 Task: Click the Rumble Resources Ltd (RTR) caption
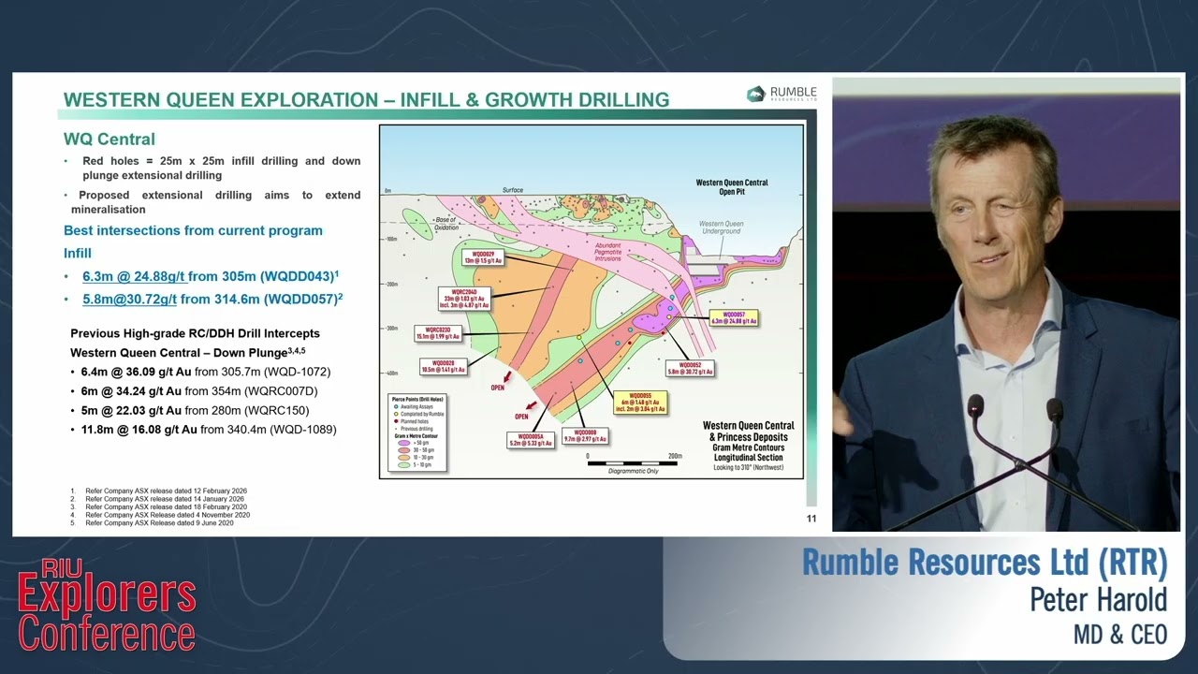985,563
